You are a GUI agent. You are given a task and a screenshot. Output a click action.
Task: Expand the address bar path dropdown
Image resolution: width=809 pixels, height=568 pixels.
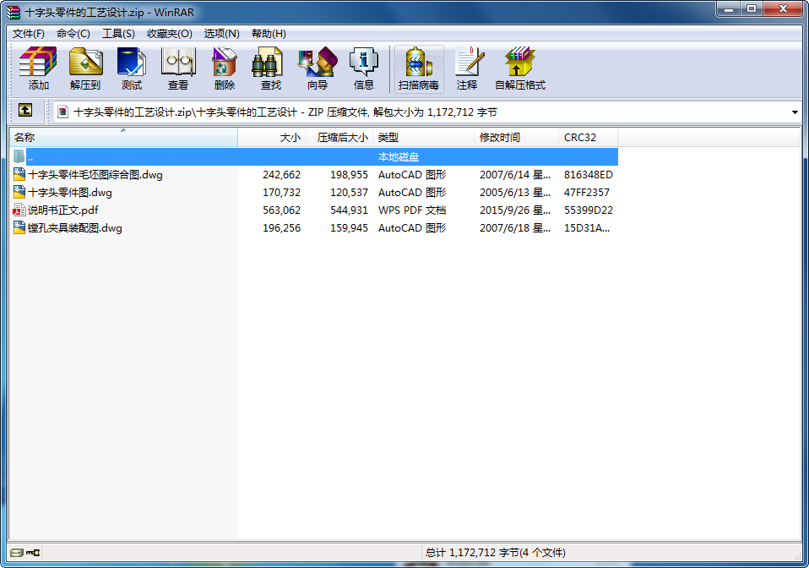[795, 112]
